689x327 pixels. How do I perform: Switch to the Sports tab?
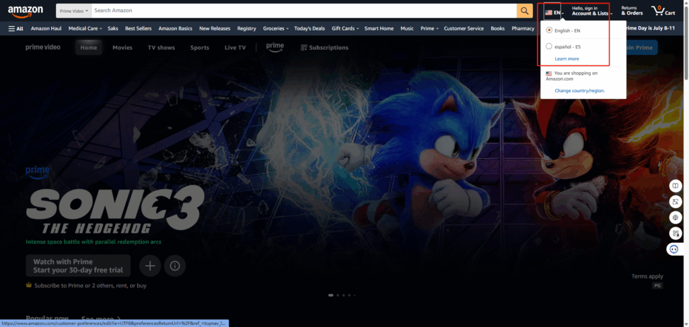[x=199, y=48]
